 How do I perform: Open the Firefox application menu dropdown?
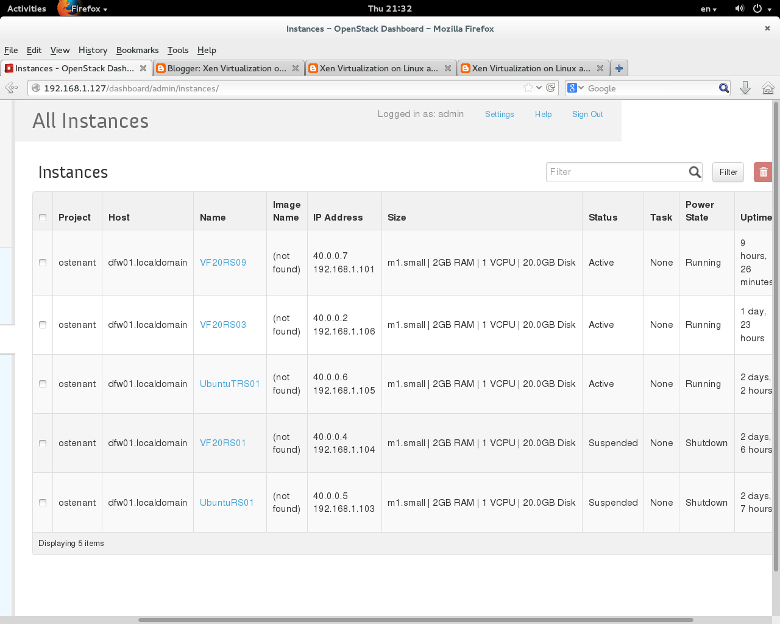pos(83,9)
